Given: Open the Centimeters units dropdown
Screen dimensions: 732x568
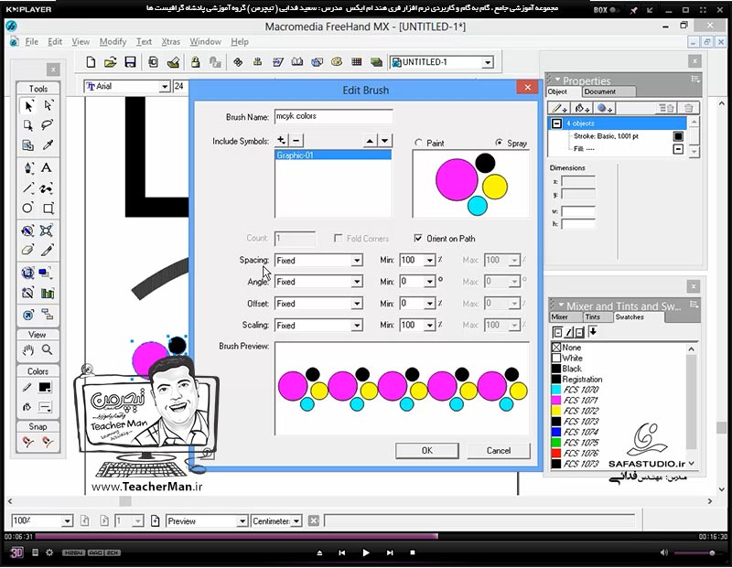Looking at the screenshot, I should [296, 521].
